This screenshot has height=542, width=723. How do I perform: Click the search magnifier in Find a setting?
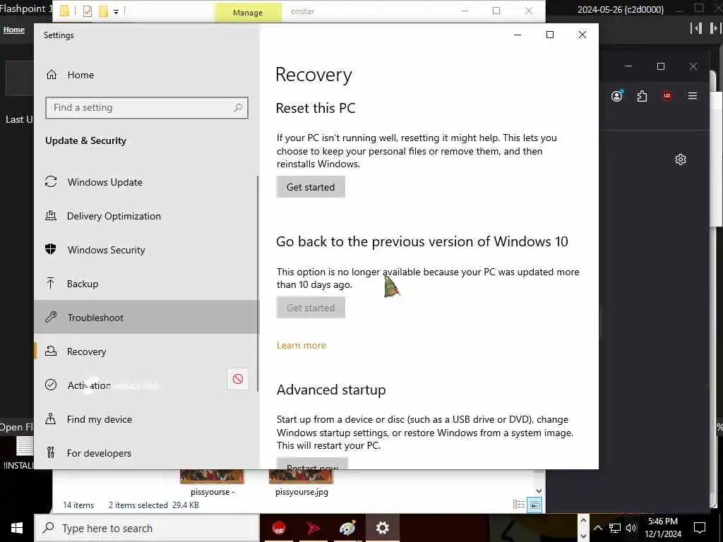(238, 108)
